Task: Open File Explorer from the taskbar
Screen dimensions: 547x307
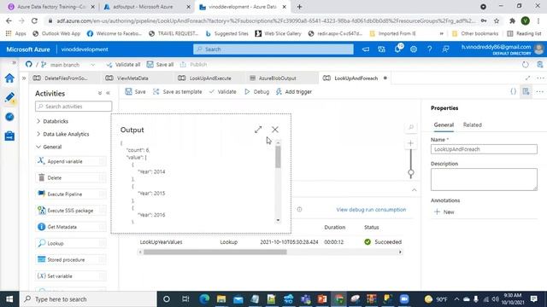Action: pos(221,299)
